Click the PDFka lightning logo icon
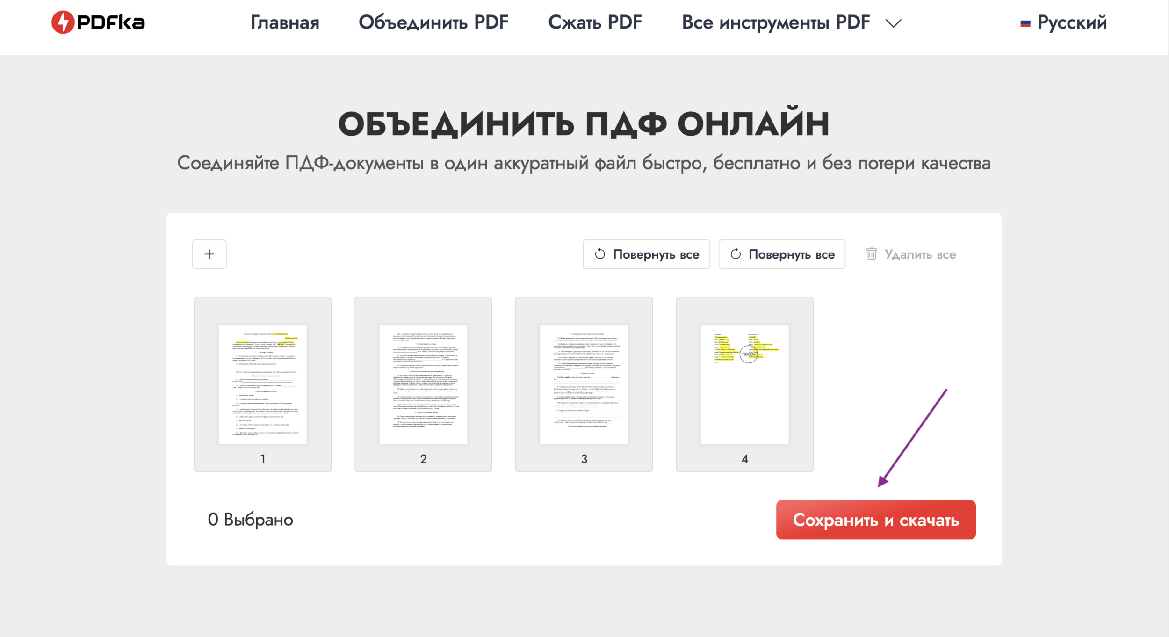 [63, 22]
